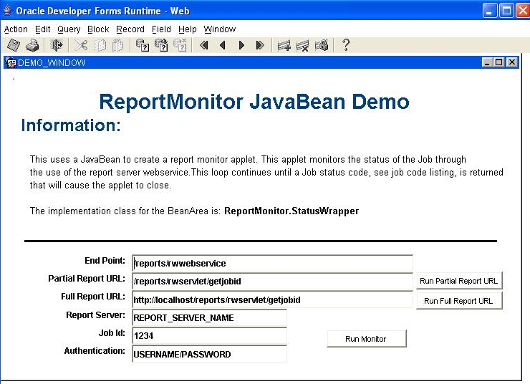Focus the End Point input field
The height and width of the screenshot is (384, 530).
coord(272,264)
